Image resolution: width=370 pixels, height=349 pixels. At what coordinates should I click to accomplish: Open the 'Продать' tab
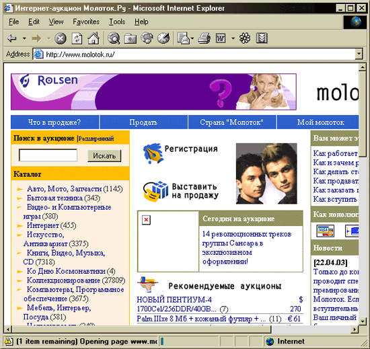click(x=143, y=122)
